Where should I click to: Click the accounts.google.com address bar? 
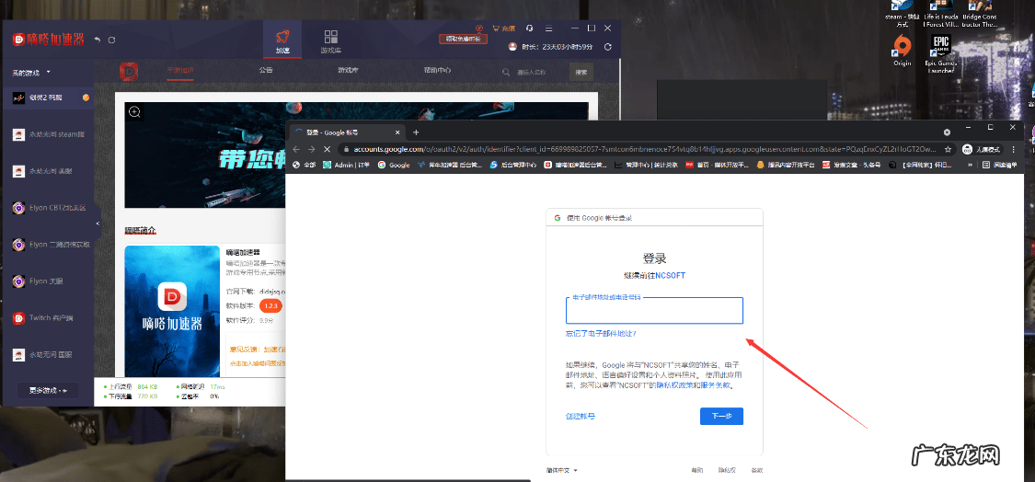[646, 149]
